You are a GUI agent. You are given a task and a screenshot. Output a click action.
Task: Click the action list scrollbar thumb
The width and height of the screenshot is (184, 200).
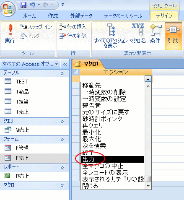[148, 179]
